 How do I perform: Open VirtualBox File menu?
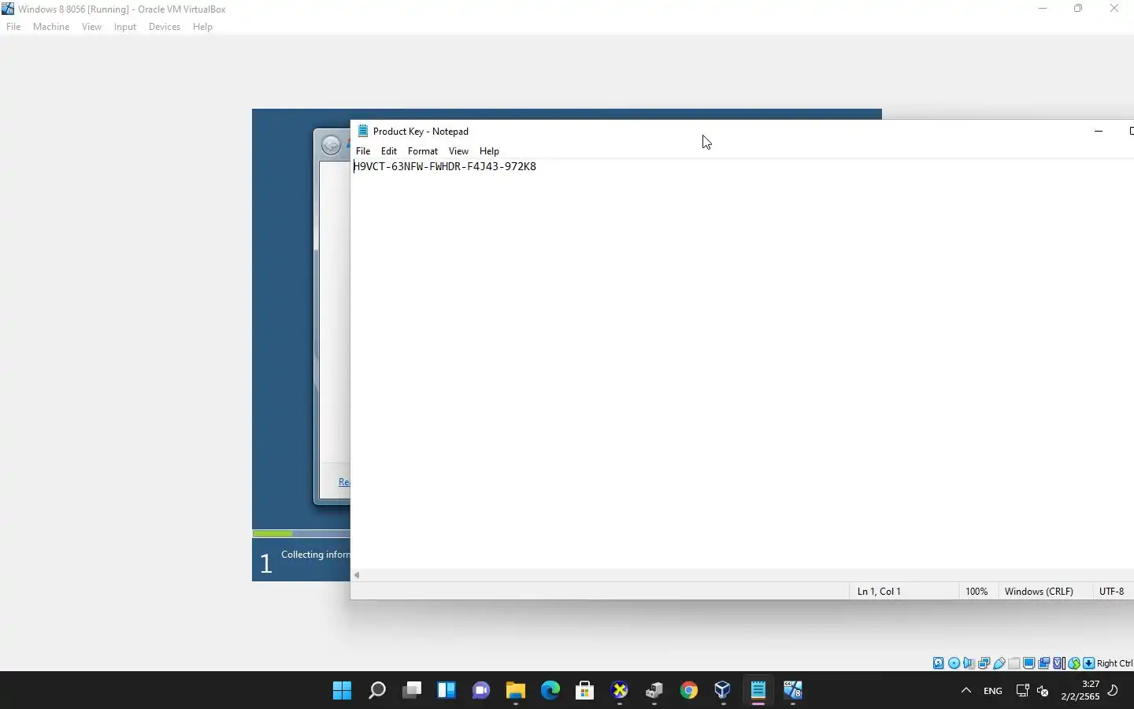13,27
